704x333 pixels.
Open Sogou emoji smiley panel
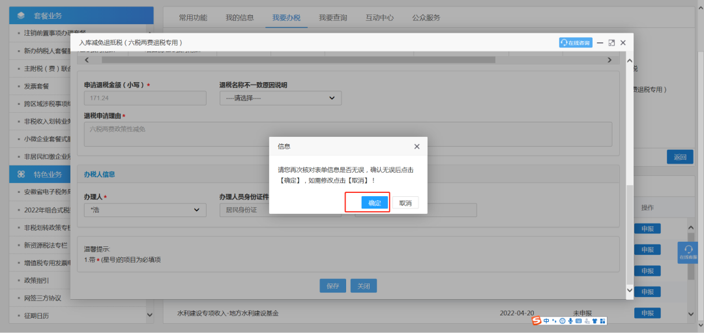(562, 321)
